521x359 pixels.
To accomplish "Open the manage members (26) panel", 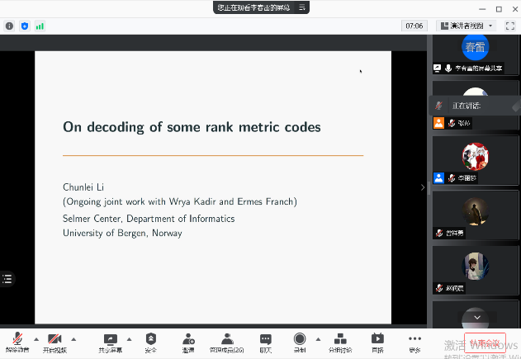I will point(227,342).
